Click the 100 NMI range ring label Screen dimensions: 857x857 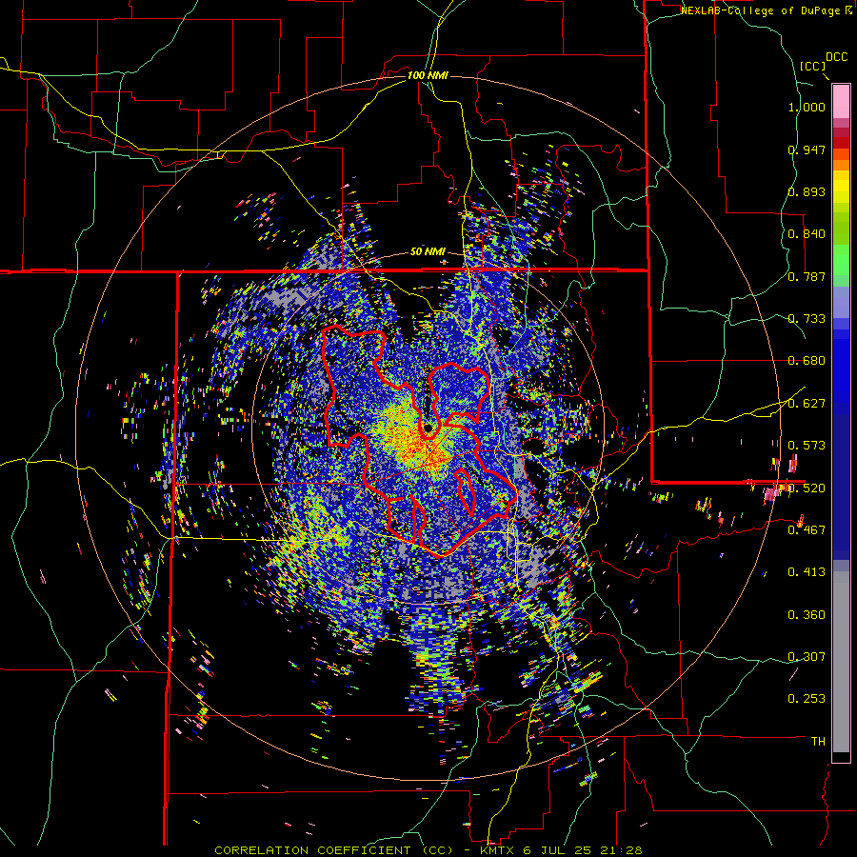428,75
